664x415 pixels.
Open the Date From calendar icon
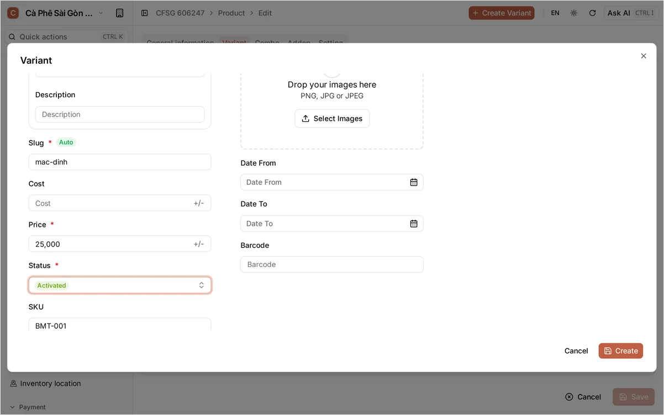(414, 182)
